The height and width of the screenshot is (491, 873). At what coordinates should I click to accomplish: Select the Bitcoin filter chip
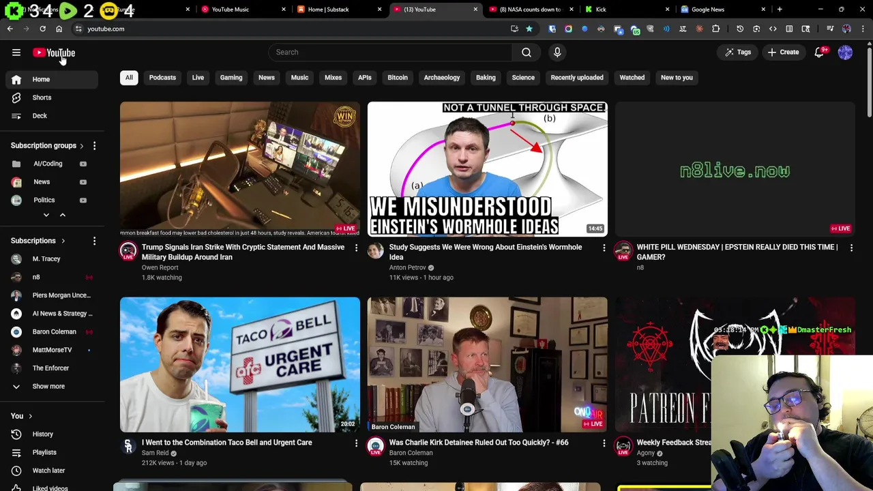(x=398, y=77)
